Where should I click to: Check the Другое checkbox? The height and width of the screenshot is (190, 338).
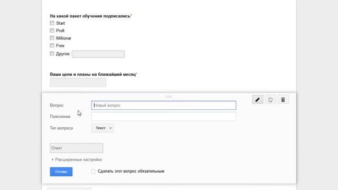[52, 53]
